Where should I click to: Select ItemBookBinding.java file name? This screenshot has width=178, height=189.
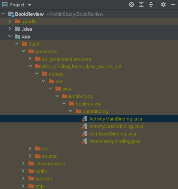[x=112, y=134]
